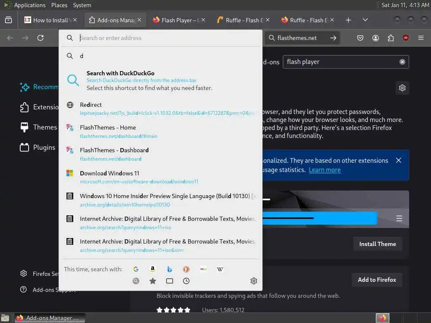Image resolution: width=431 pixels, height=323 pixels.
Task: Go forward to next page
Action: click(x=25, y=37)
